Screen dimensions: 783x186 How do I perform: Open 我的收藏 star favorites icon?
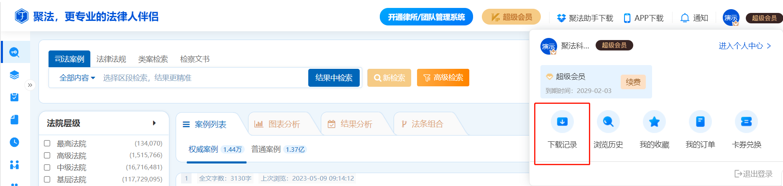point(654,122)
